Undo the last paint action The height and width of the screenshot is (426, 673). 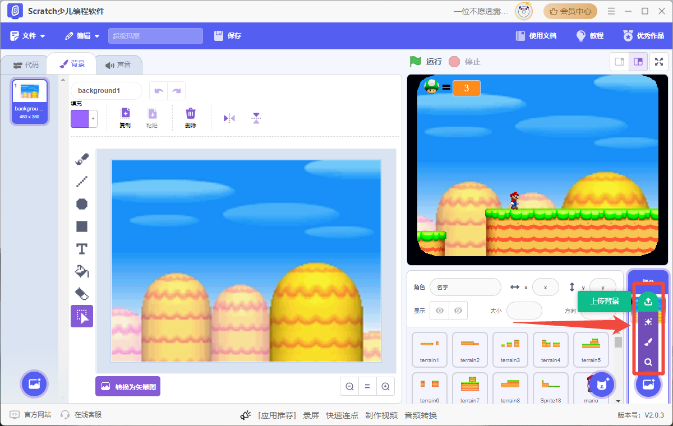159,91
